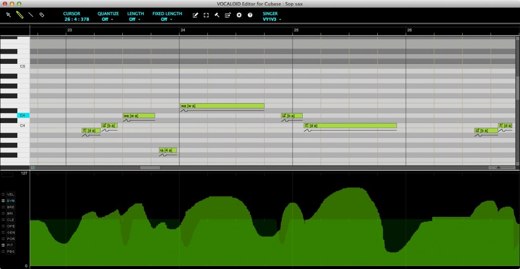Click the list with music note icon
This screenshot has width=520, height=269.
228,15
